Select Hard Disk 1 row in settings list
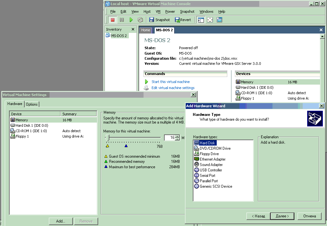This screenshot has width=327, height=226. pos(53,125)
